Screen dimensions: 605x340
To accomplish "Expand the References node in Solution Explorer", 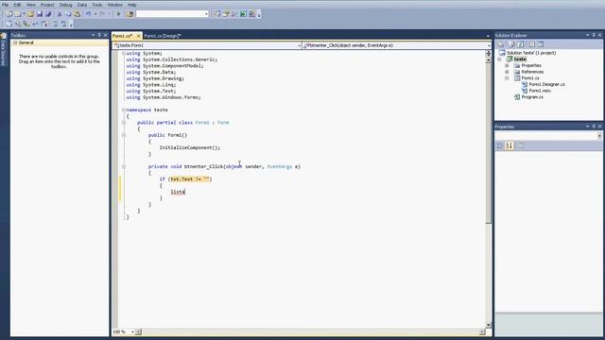I will tap(507, 72).
